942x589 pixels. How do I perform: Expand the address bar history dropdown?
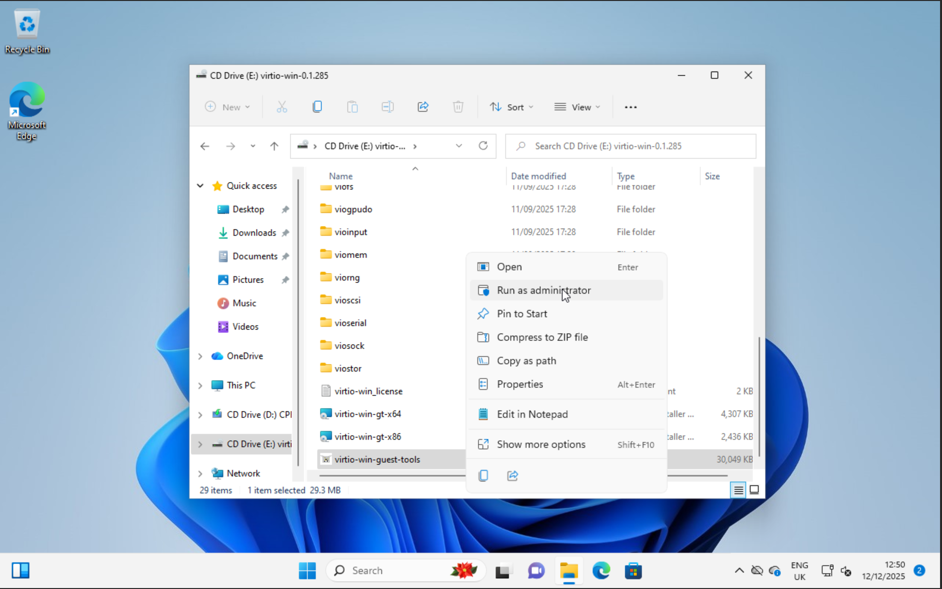click(459, 146)
